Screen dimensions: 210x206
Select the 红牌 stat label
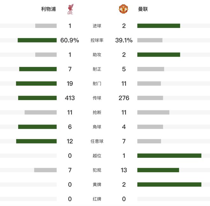coord(97,199)
